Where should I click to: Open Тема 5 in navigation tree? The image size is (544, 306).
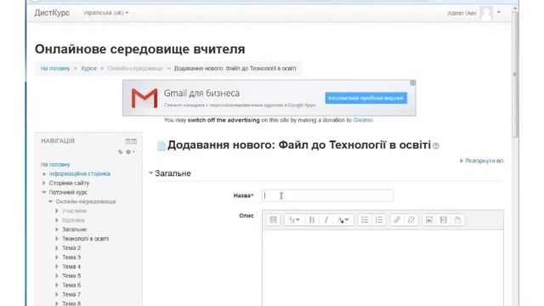tap(71, 275)
